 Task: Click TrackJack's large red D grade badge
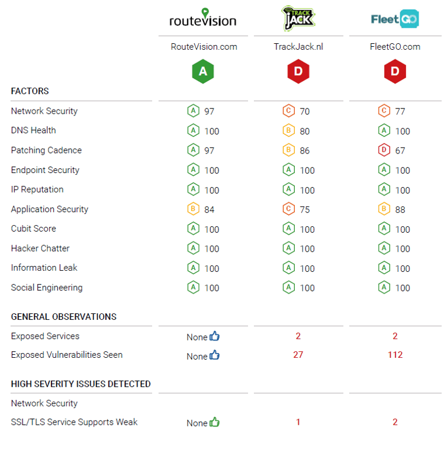298,72
